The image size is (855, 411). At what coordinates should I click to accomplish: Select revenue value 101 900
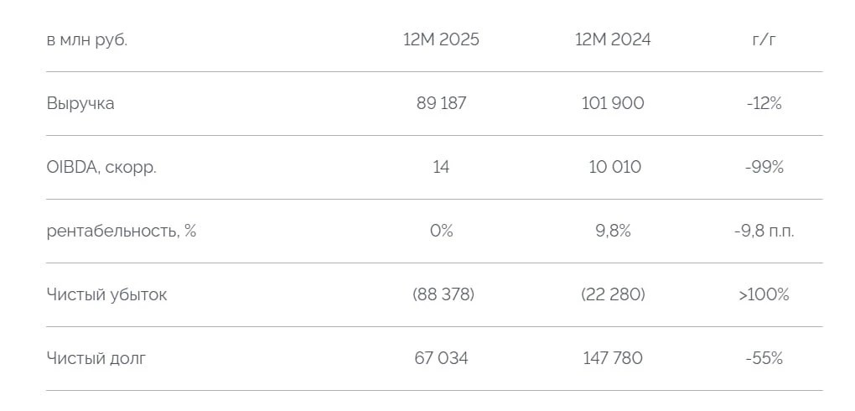pyautogui.click(x=613, y=104)
